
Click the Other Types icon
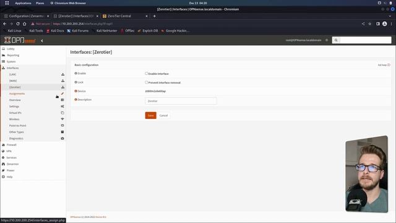click(62, 132)
